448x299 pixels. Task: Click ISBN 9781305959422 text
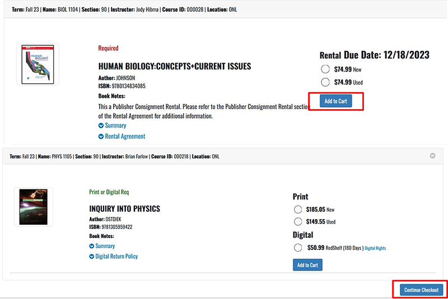pos(110,227)
